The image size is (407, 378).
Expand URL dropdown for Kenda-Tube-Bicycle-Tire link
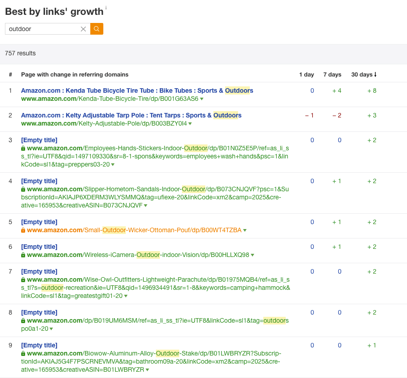202,99
